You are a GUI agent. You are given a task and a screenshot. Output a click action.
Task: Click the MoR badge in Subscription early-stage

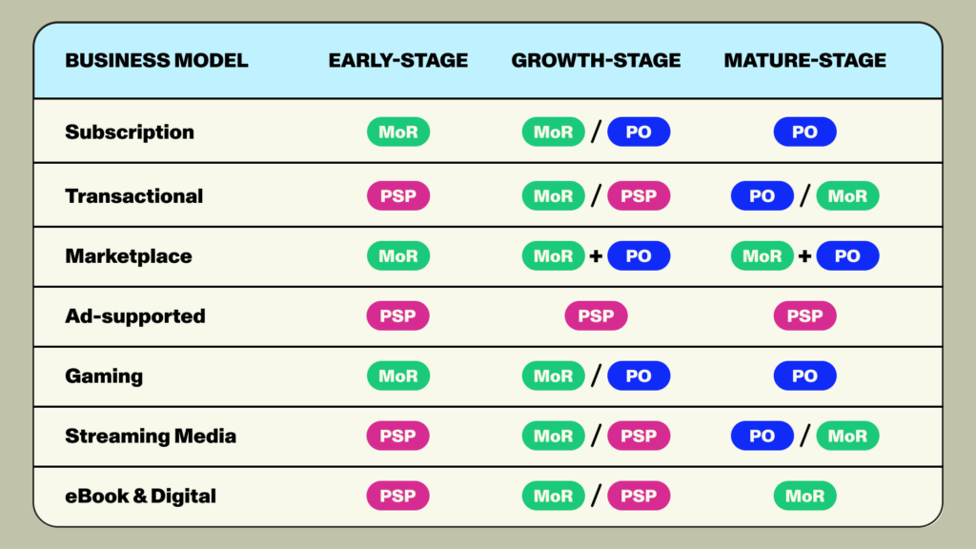click(398, 132)
